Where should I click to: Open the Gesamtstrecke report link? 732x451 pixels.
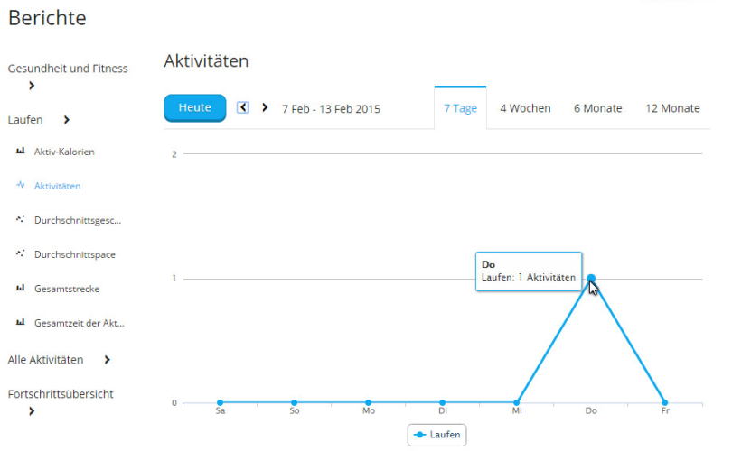67,289
